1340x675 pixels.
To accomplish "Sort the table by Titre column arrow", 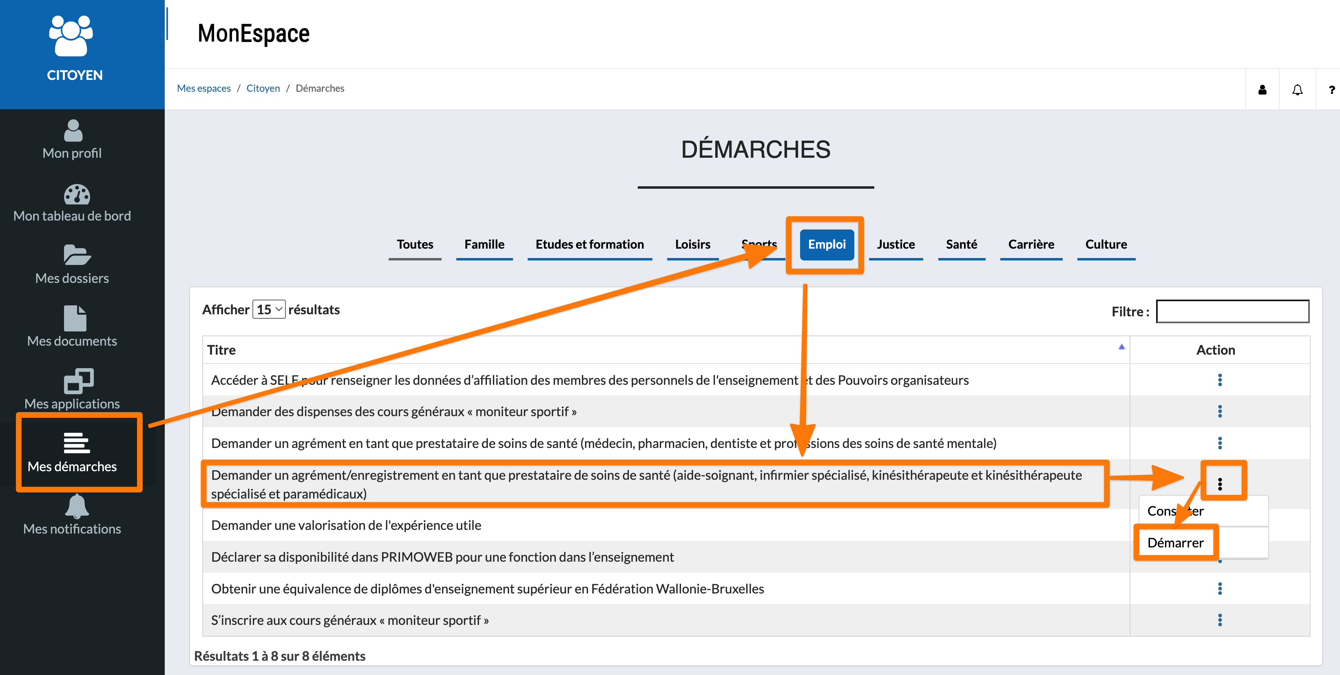I will click(x=1121, y=347).
